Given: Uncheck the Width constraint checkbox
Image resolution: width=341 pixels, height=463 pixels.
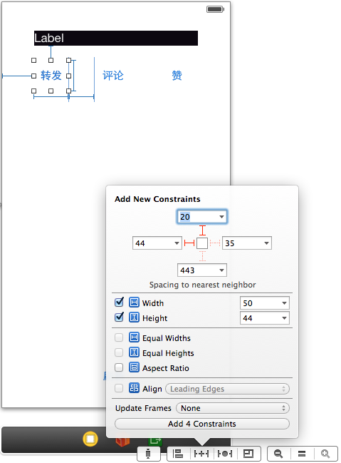Looking at the screenshot, I should coord(119,302).
